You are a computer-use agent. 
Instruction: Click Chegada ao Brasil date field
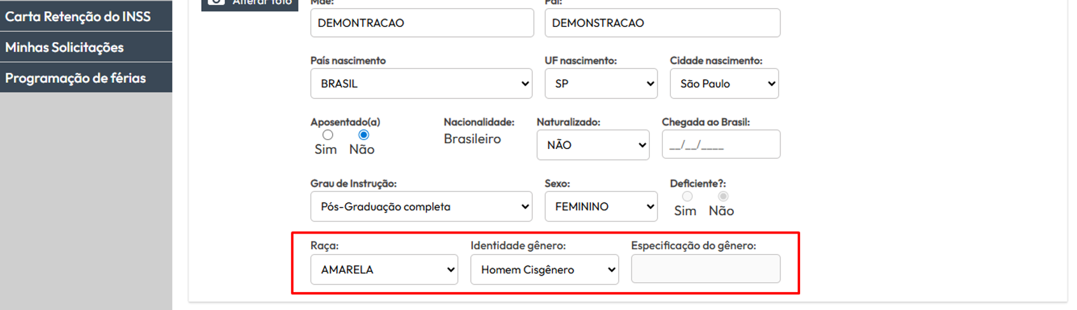pos(721,144)
